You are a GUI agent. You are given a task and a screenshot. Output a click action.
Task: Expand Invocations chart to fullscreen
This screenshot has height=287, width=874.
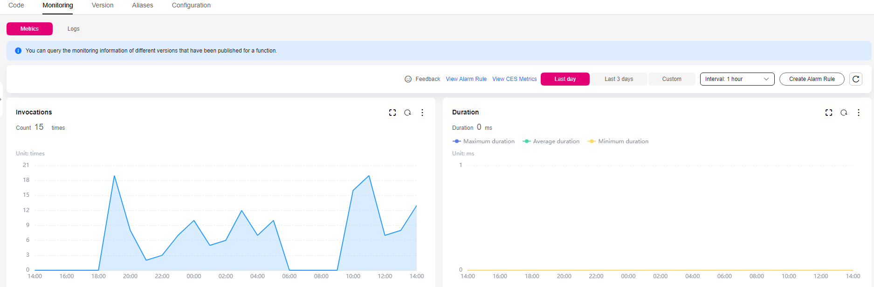coord(392,113)
